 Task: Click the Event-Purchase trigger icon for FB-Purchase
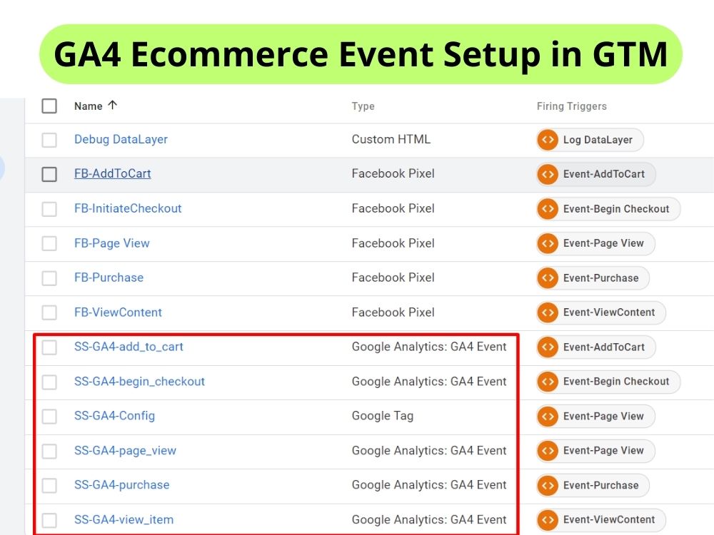point(547,278)
